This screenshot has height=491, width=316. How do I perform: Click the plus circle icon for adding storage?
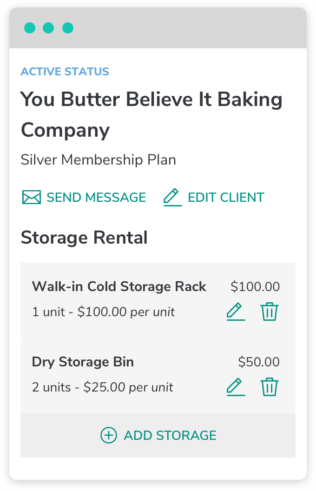[109, 435]
